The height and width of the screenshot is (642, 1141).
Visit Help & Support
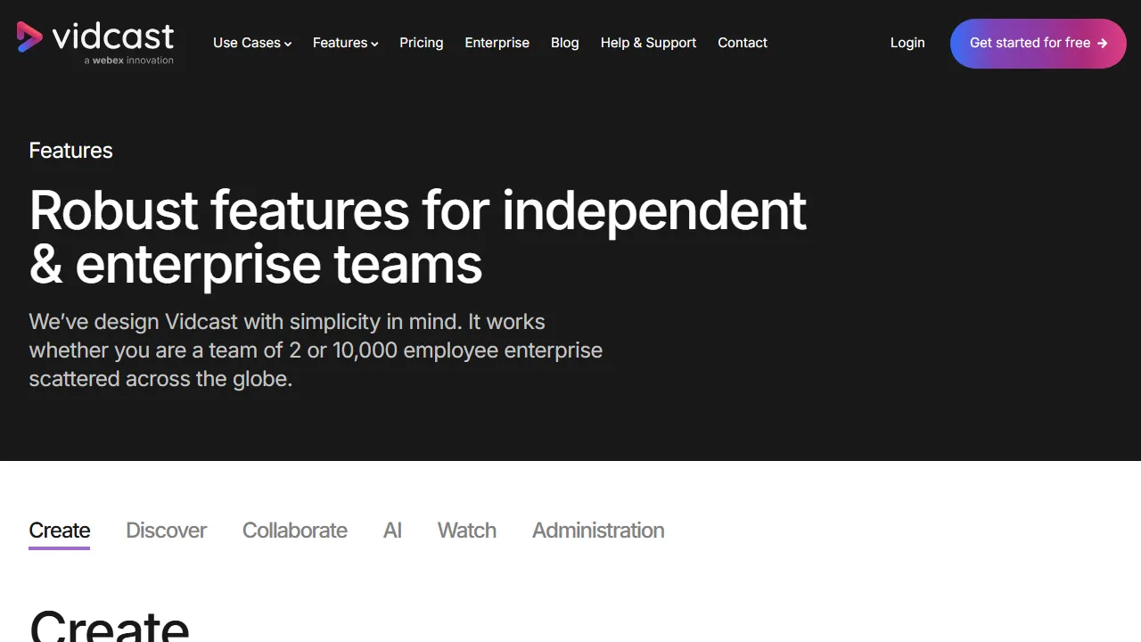pos(649,43)
